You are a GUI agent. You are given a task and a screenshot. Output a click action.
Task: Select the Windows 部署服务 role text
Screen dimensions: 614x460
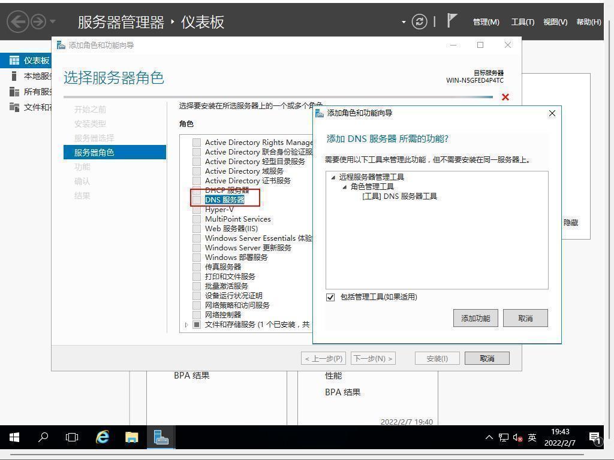(x=236, y=258)
